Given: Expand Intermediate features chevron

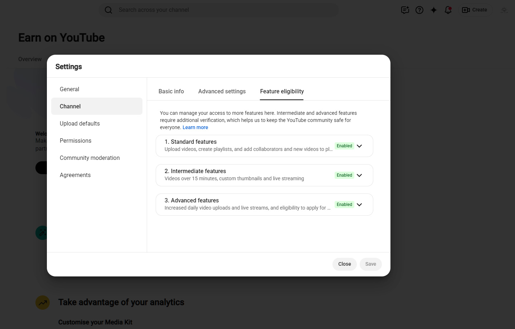Looking at the screenshot, I should tap(359, 175).
